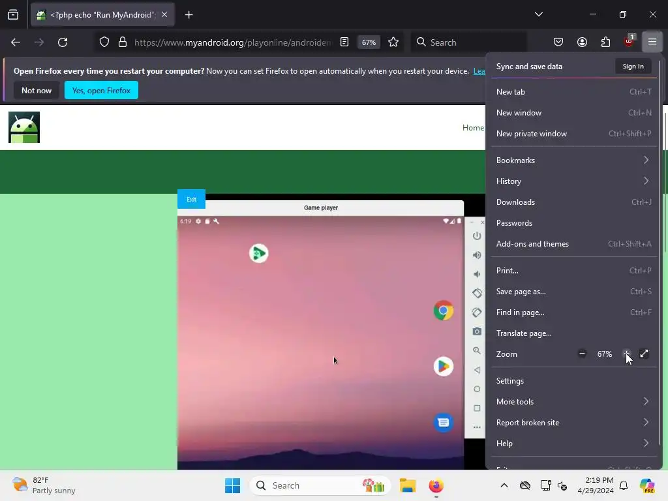The width and height of the screenshot is (668, 501).
Task: Select New window menu item
Action: click(x=573, y=112)
